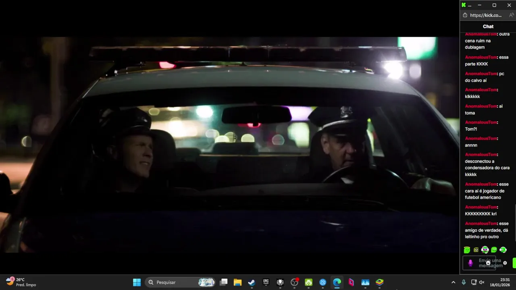Maximize the Kick chat window

(x=494, y=5)
